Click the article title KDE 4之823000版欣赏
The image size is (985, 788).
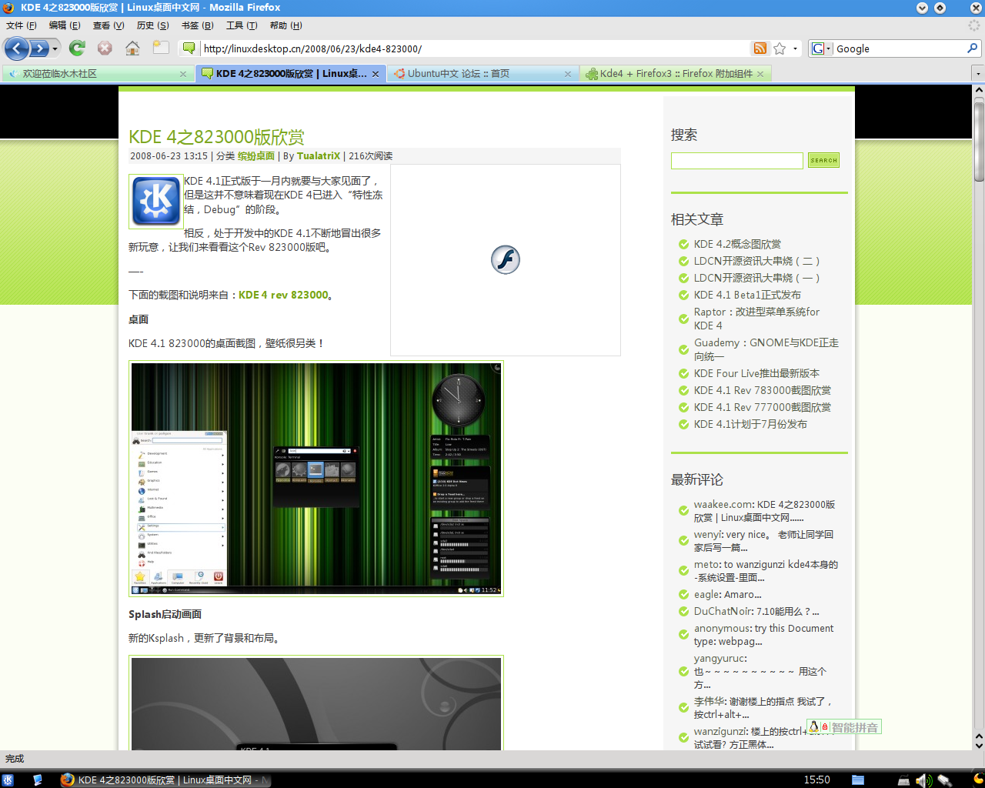point(216,137)
